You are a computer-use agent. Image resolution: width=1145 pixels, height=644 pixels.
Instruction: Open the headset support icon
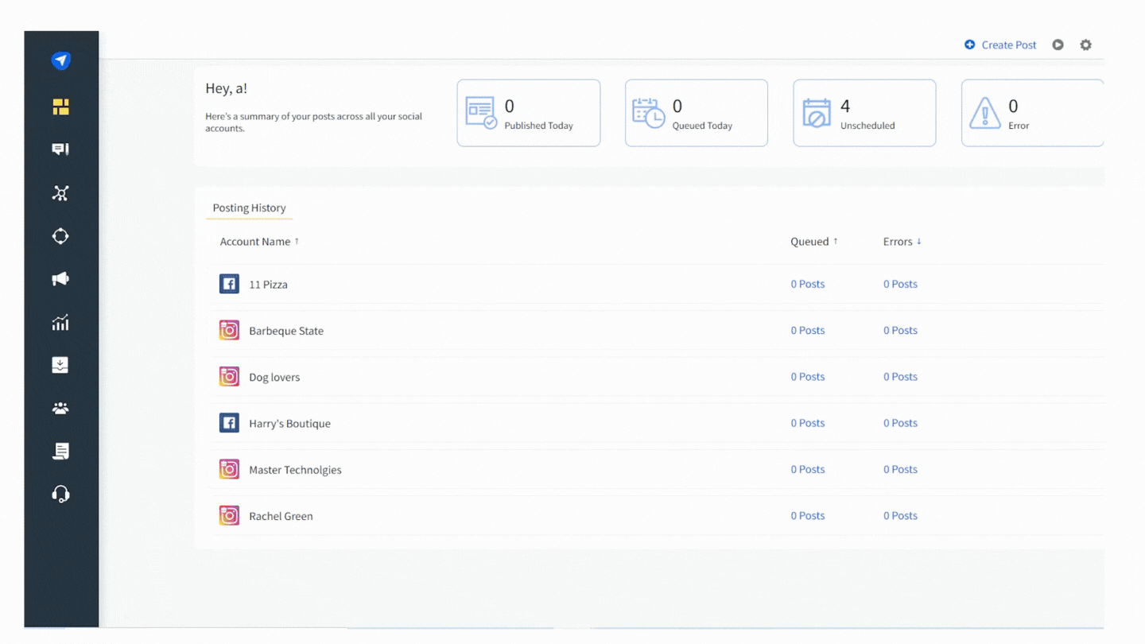coord(60,495)
